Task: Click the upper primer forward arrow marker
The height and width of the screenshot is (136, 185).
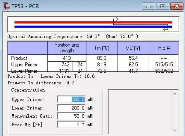Action: [x=116, y=19]
